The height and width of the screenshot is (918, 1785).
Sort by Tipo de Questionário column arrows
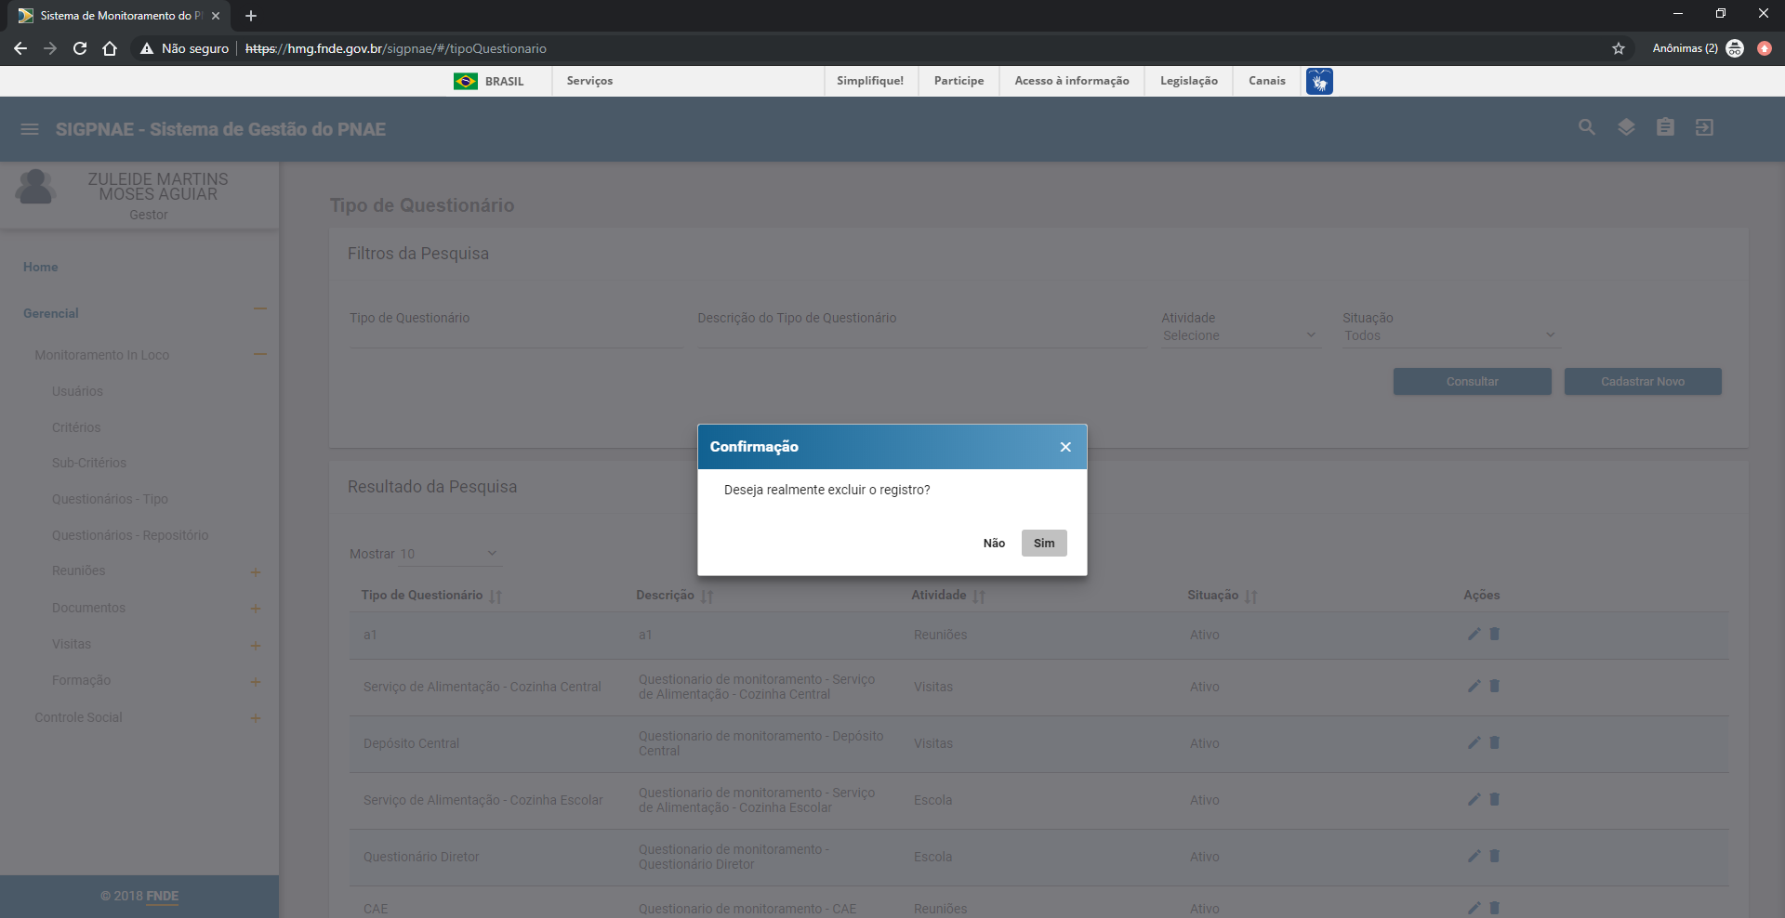click(496, 597)
